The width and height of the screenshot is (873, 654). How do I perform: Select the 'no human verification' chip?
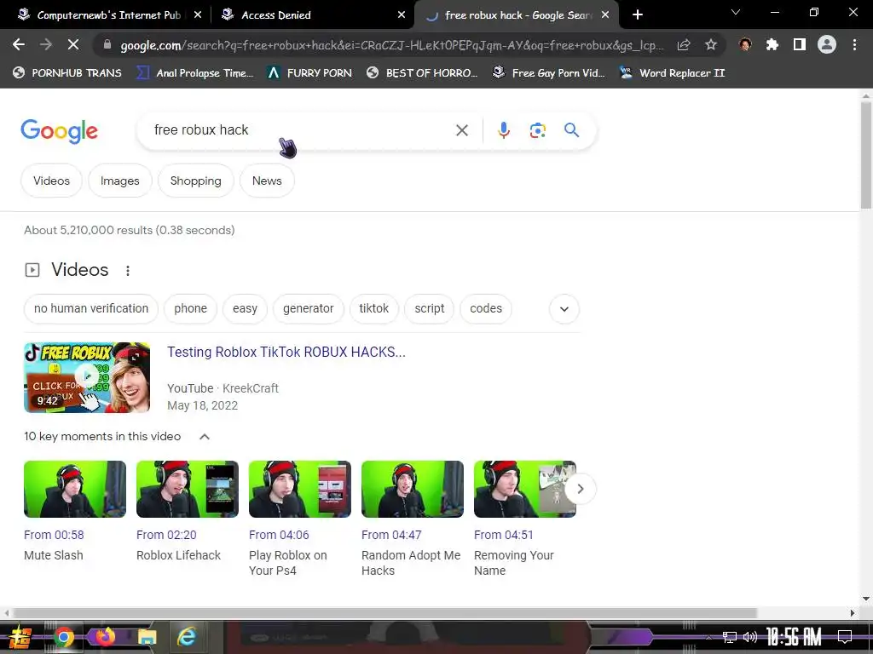pos(91,308)
